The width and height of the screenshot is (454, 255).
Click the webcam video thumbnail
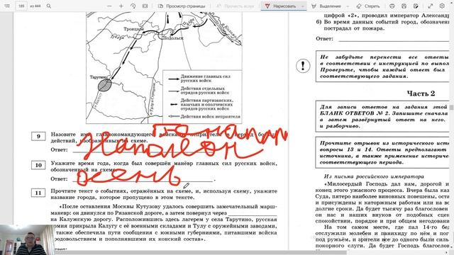pos(27,239)
